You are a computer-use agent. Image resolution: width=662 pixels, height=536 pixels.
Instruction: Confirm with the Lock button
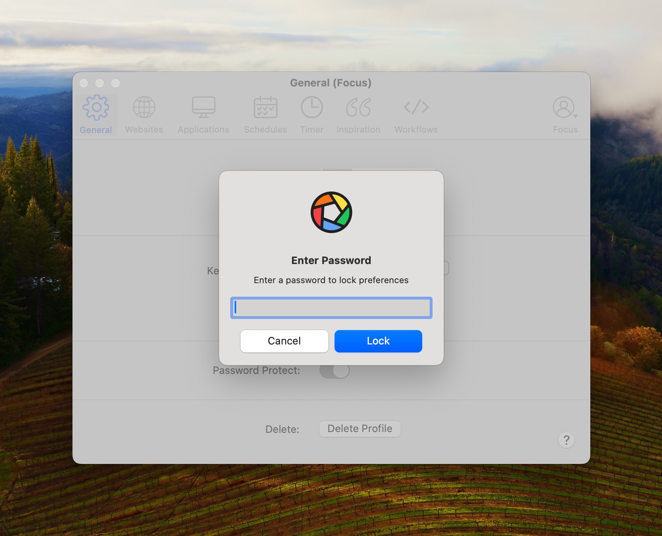coord(378,341)
